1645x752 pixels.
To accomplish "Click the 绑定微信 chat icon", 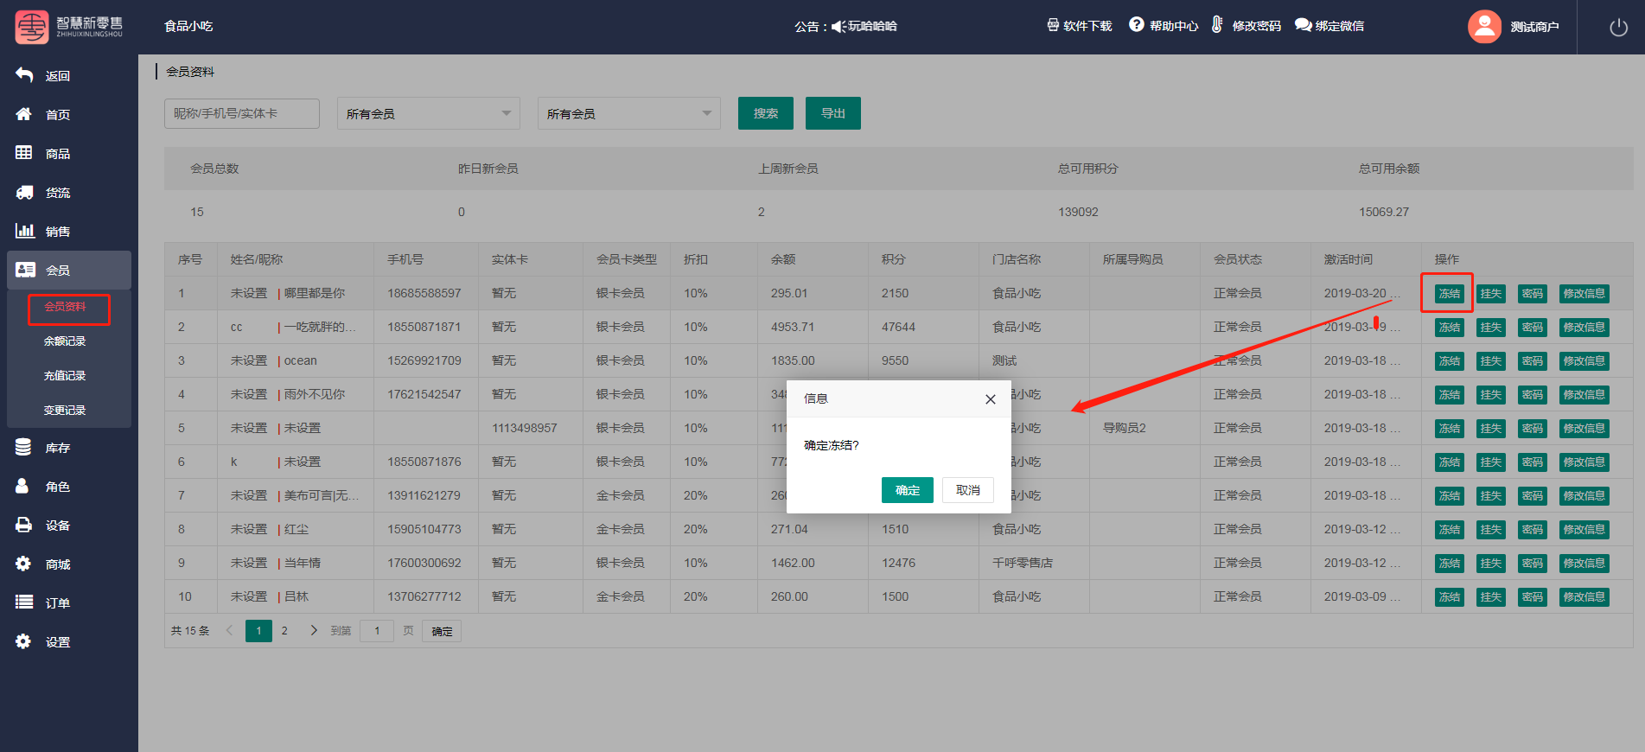I will point(1303,25).
